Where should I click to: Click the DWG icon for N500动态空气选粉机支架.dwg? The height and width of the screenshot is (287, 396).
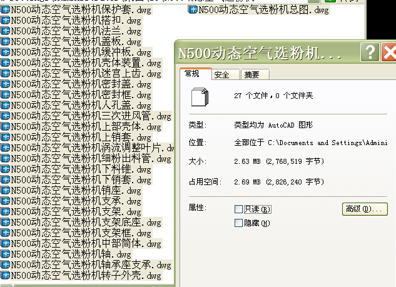[5, 211]
